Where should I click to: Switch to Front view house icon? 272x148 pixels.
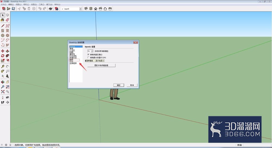click(x=95, y=9)
